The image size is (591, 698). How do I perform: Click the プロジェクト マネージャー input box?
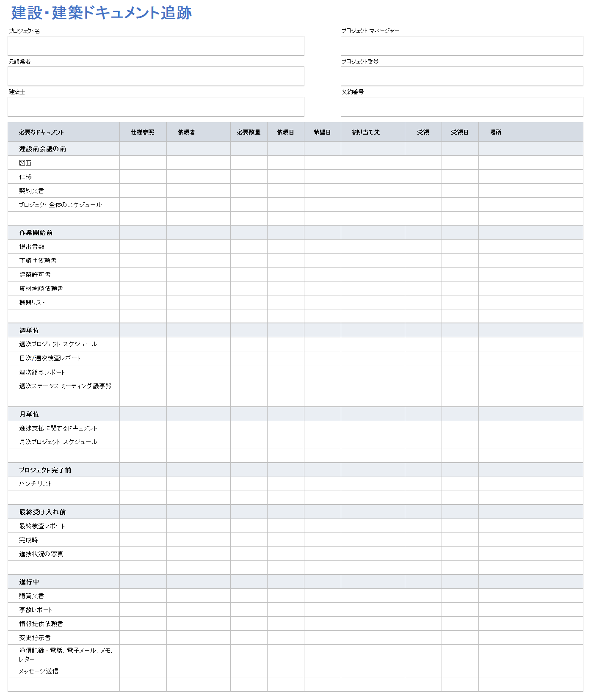click(462, 46)
